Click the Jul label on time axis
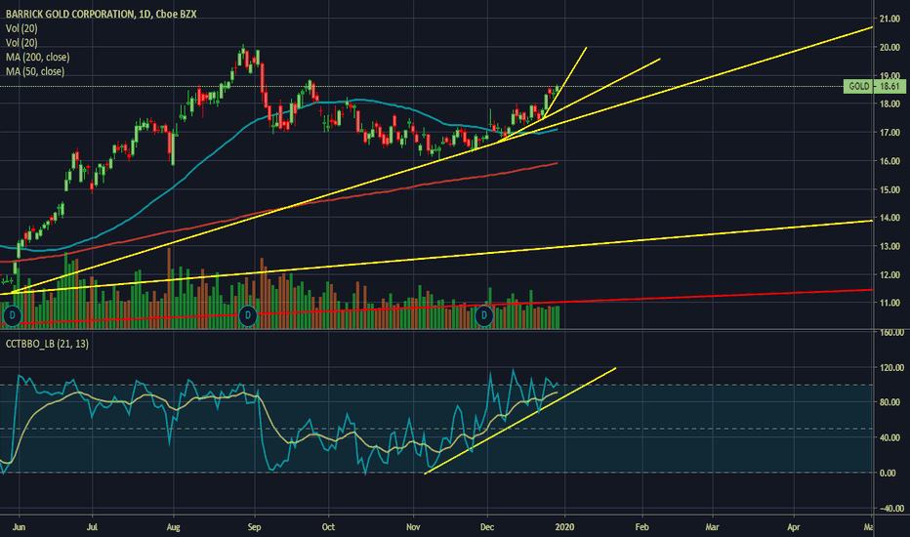This screenshot has width=910, height=537. click(x=92, y=527)
